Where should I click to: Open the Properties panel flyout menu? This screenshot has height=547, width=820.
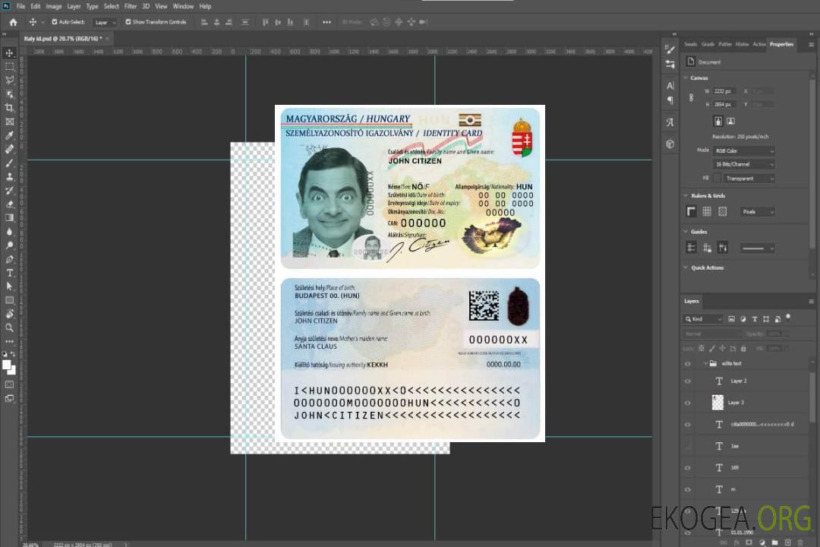(x=811, y=45)
